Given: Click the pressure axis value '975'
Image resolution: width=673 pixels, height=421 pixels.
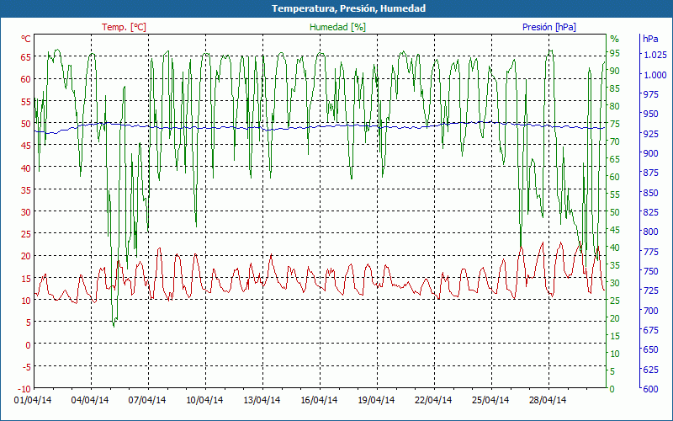Looking at the screenshot, I should pyautogui.click(x=651, y=94).
